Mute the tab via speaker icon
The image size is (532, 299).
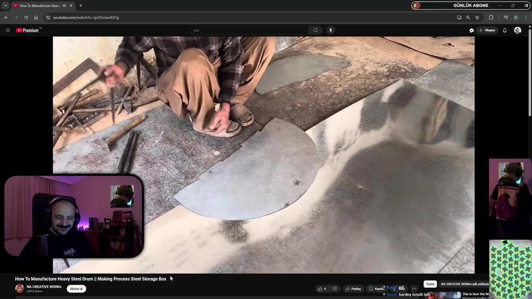coord(64,5)
